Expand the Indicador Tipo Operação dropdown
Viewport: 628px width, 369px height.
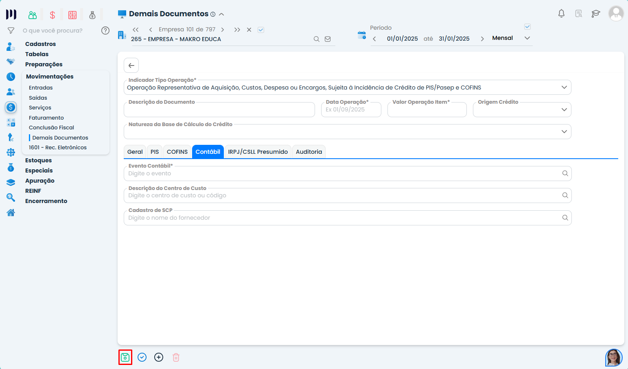tap(564, 87)
